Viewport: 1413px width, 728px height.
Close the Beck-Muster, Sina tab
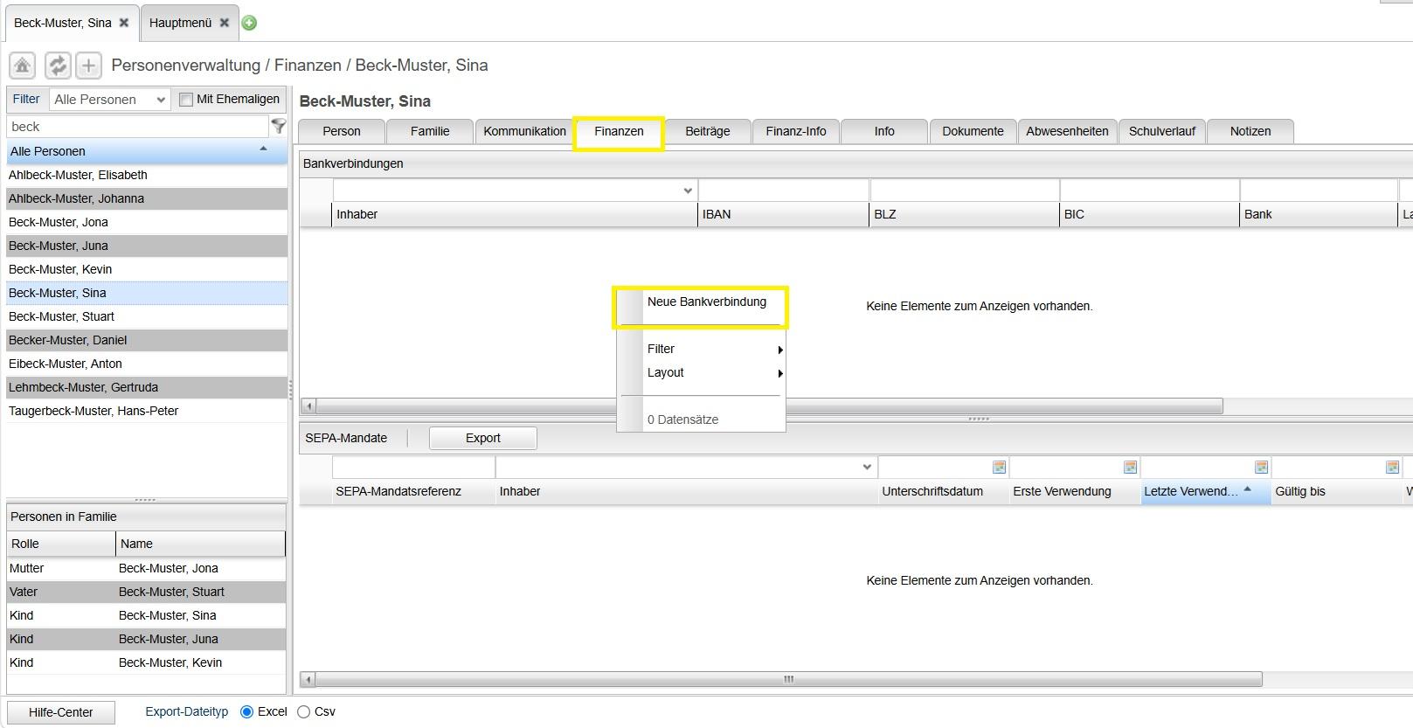(x=124, y=23)
